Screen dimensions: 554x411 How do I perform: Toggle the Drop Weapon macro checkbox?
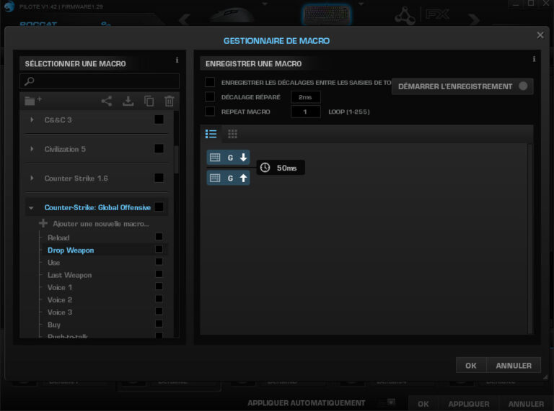click(x=159, y=249)
